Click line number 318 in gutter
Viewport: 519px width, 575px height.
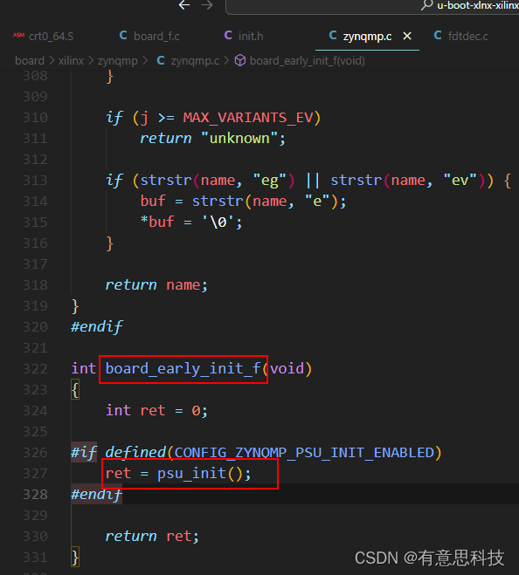pyautogui.click(x=35, y=285)
